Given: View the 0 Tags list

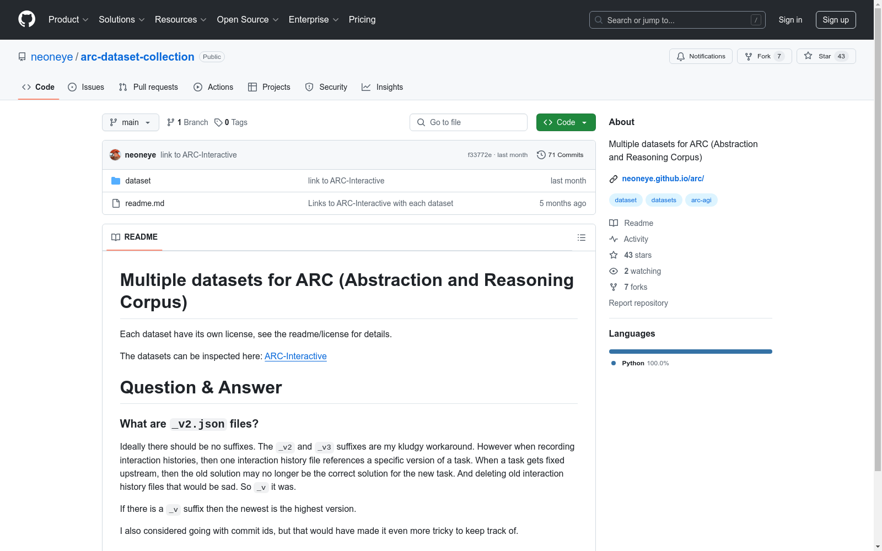Looking at the screenshot, I should (x=231, y=122).
